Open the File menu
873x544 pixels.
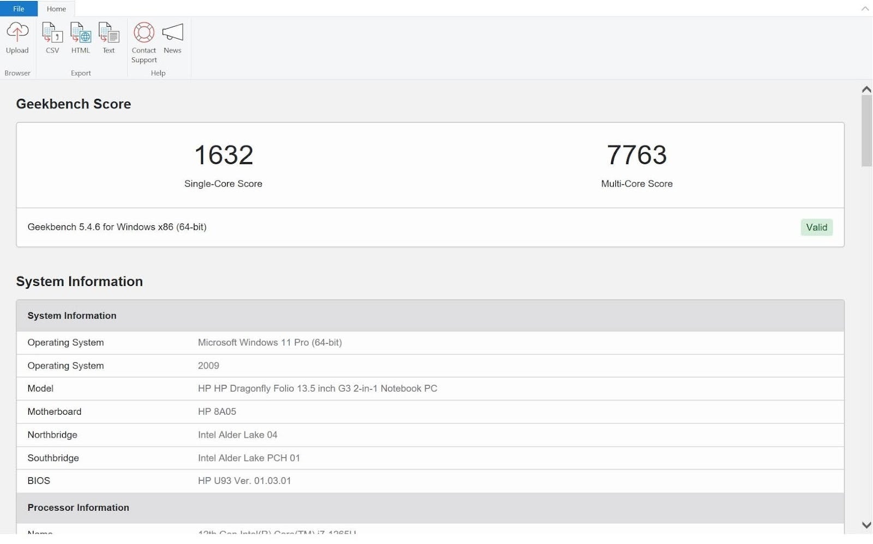(x=18, y=9)
